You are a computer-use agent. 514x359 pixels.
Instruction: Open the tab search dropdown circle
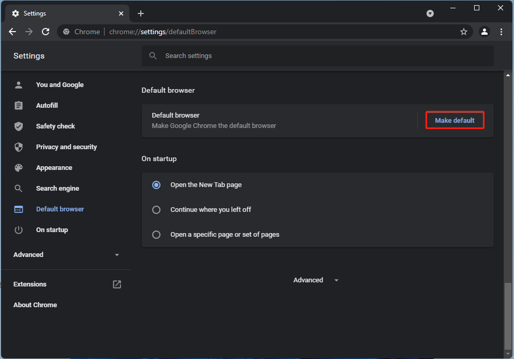[x=430, y=13]
